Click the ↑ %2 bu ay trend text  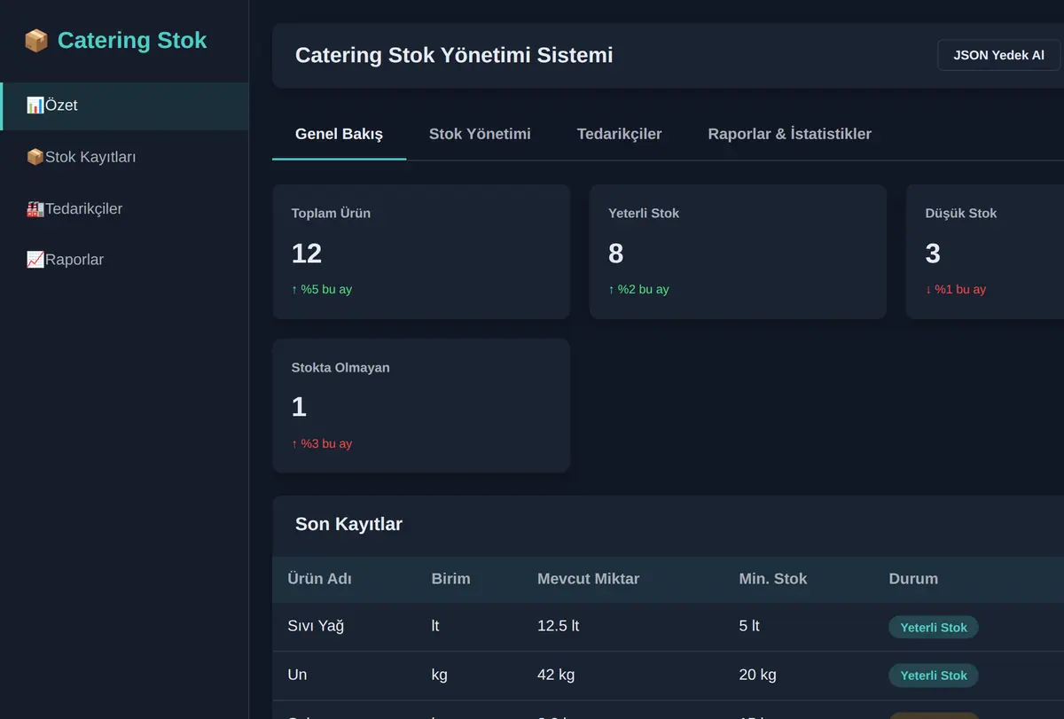click(638, 290)
